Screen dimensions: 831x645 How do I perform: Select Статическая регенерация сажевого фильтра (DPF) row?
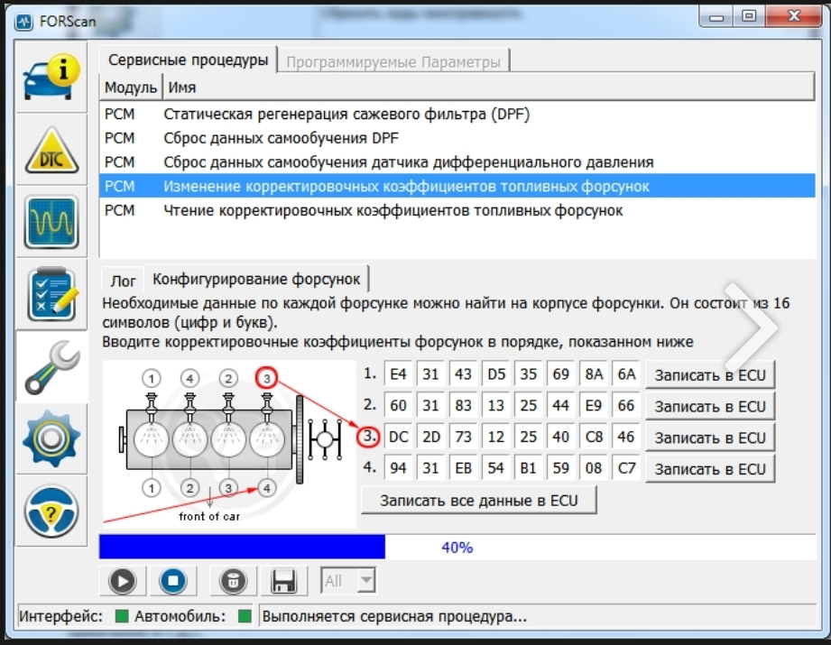click(457, 114)
